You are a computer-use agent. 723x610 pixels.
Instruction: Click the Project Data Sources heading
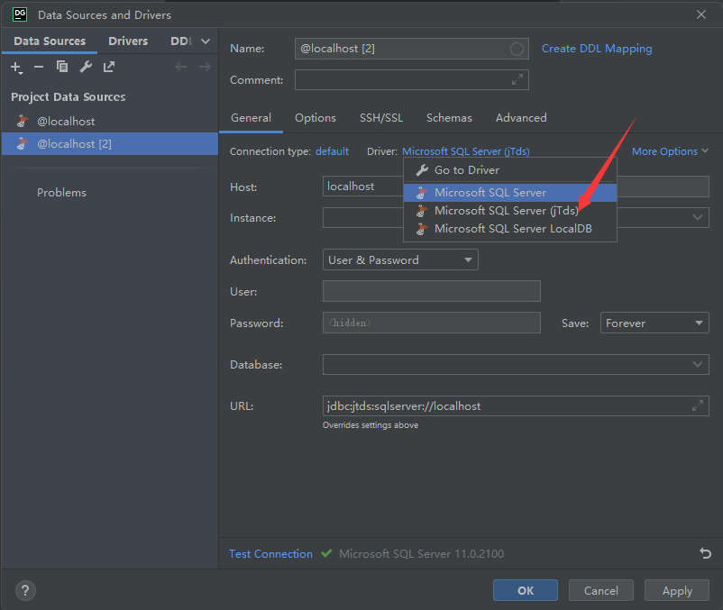pyautogui.click(x=69, y=96)
